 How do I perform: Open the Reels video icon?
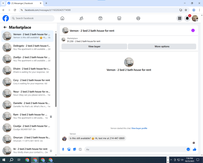(100, 18)
